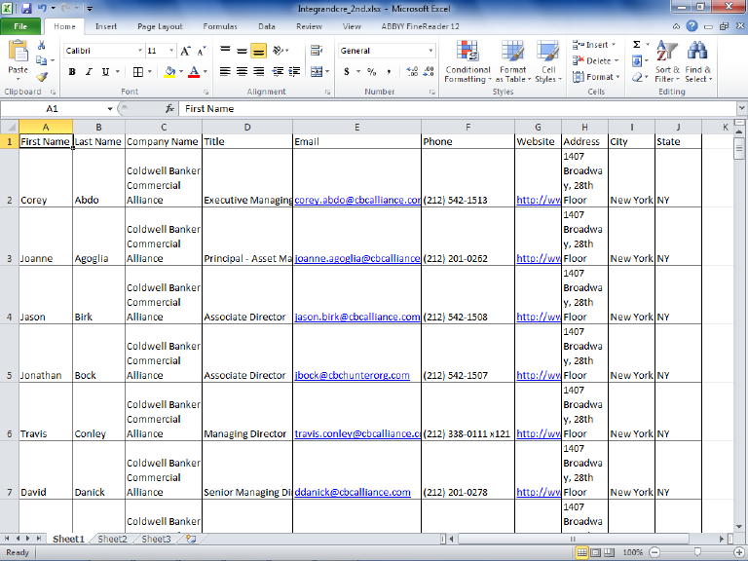
Task: Toggle Wrap Text
Action: 317,50
